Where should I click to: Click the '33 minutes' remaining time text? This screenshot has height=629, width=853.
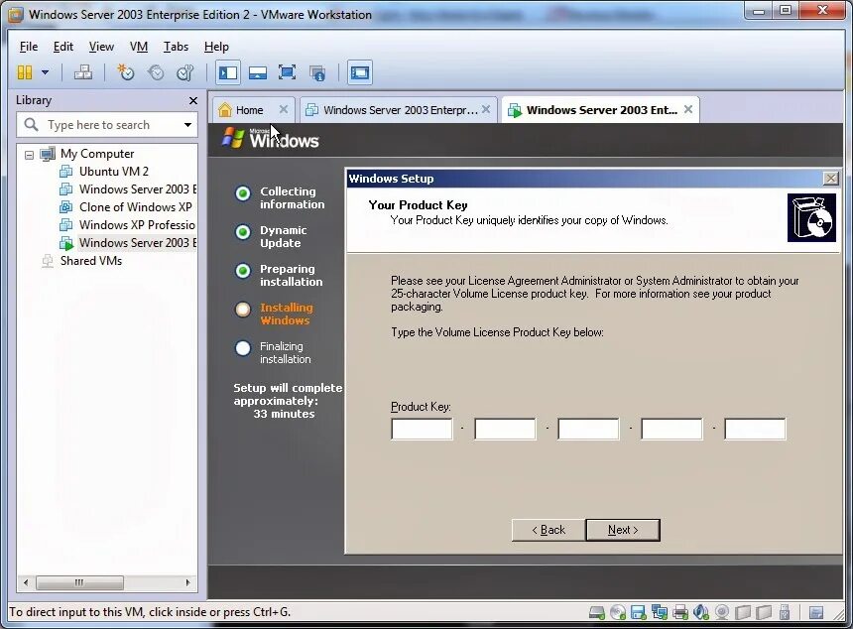click(284, 414)
